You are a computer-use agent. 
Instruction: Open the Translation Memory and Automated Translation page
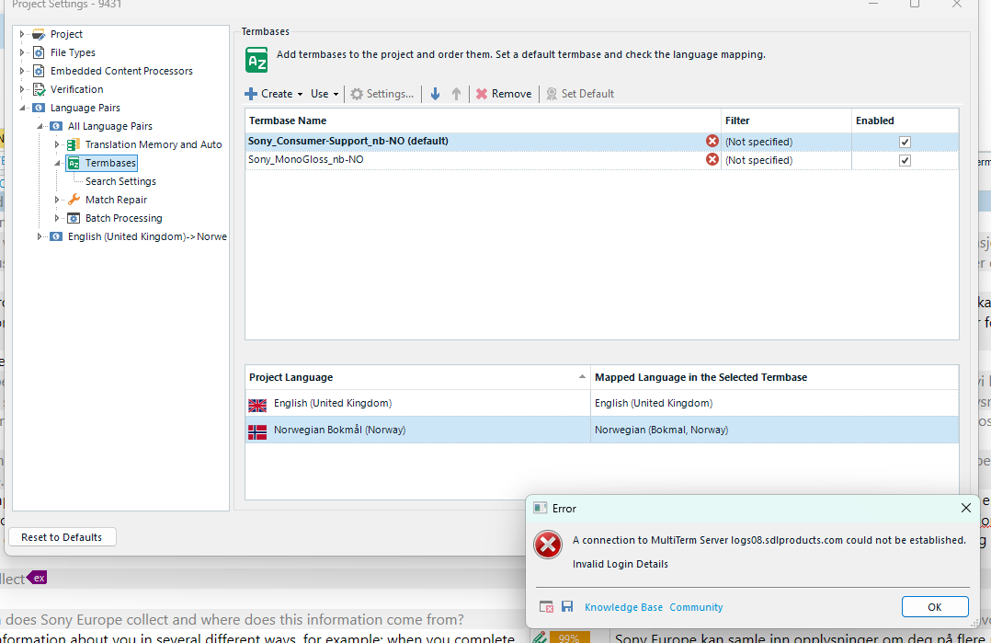[153, 144]
